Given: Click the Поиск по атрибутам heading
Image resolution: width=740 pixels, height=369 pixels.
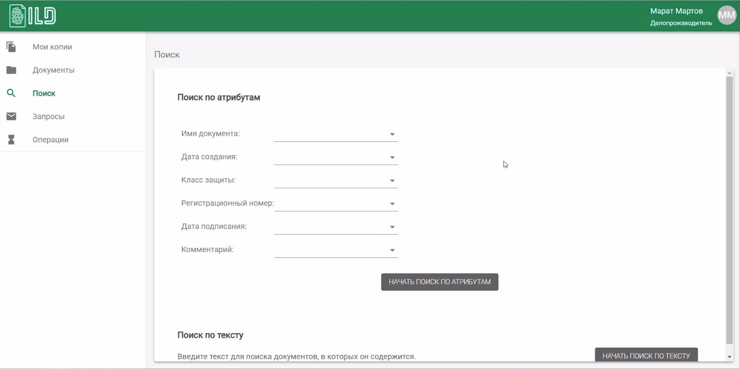Looking at the screenshot, I should pyautogui.click(x=219, y=97).
